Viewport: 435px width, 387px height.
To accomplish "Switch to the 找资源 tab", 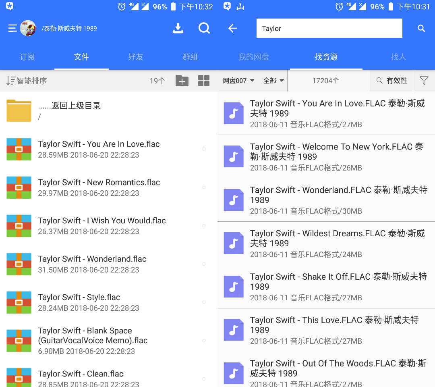I will click(x=326, y=57).
